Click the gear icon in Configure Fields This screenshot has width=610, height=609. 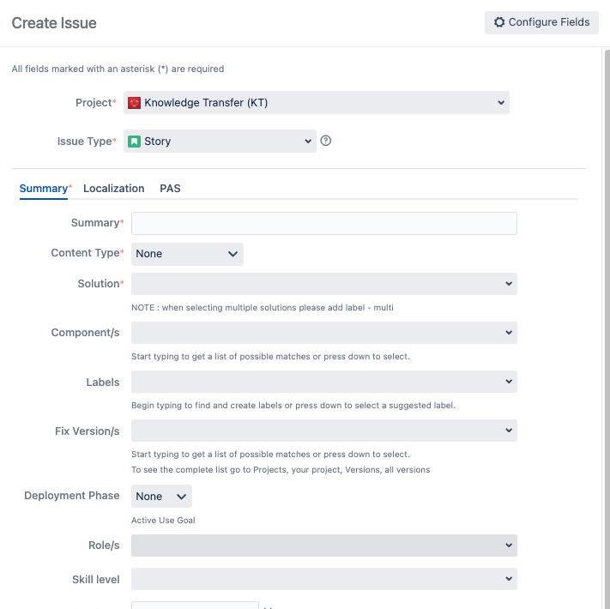tap(499, 22)
